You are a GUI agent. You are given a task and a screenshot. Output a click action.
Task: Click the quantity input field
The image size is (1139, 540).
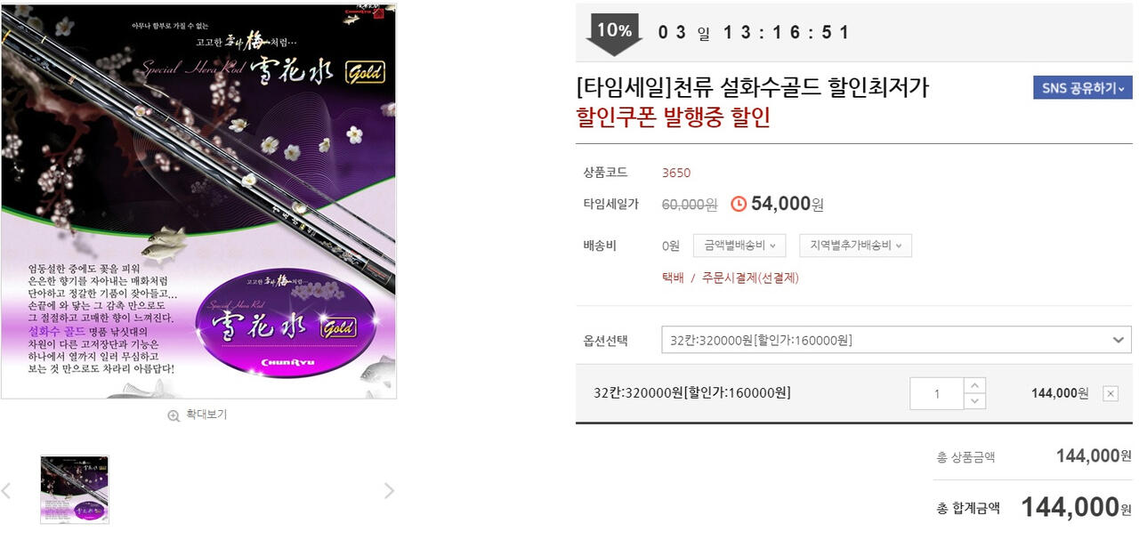[937, 393]
